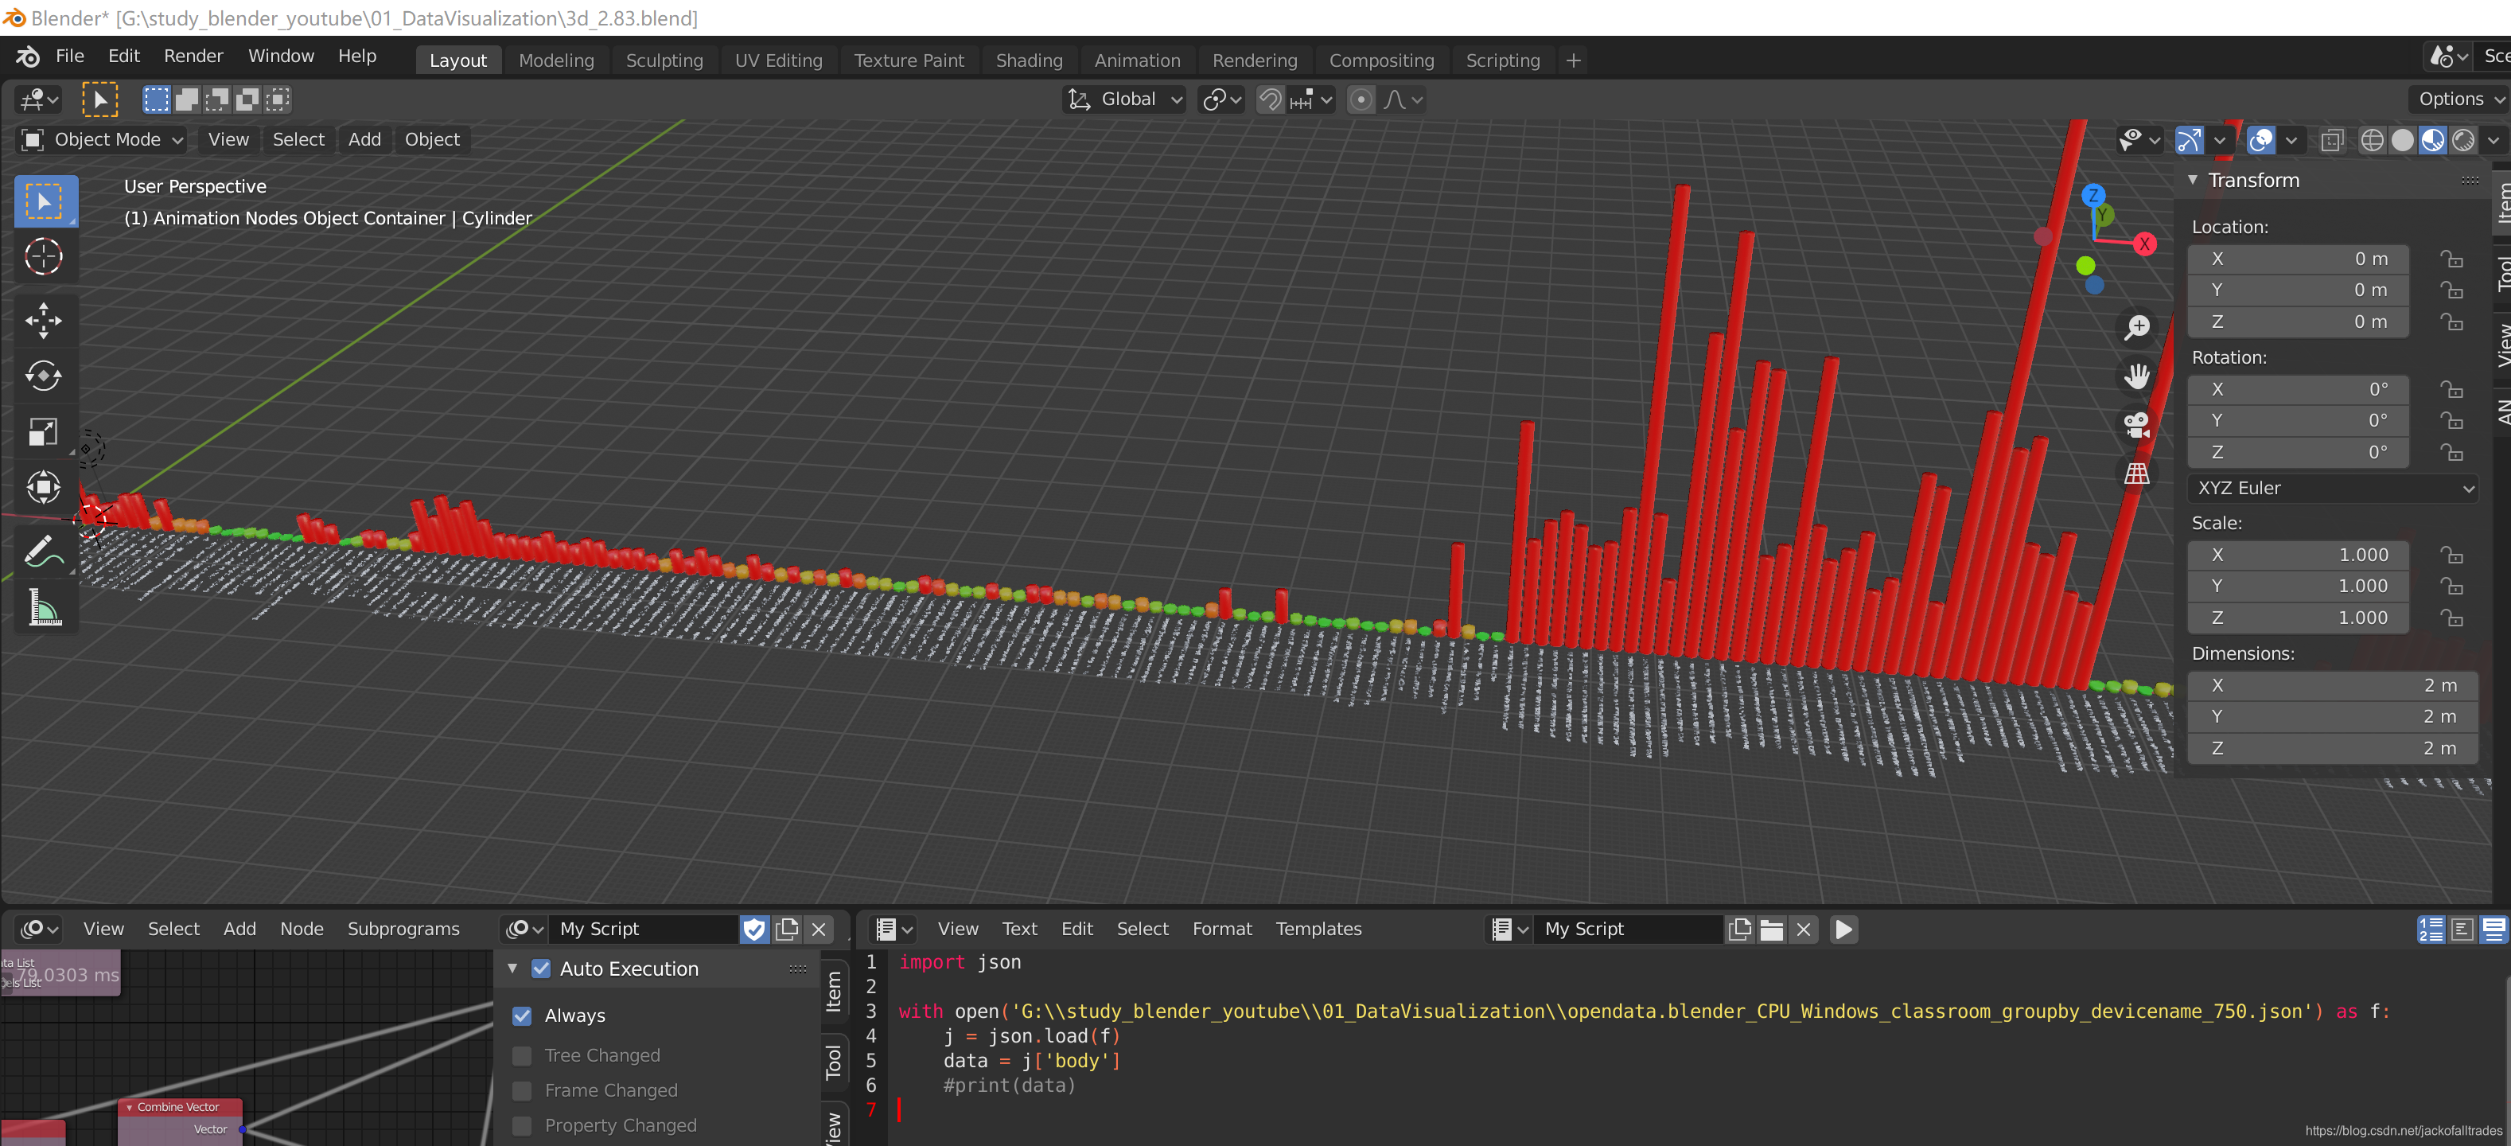Open the Render menu

193,56
